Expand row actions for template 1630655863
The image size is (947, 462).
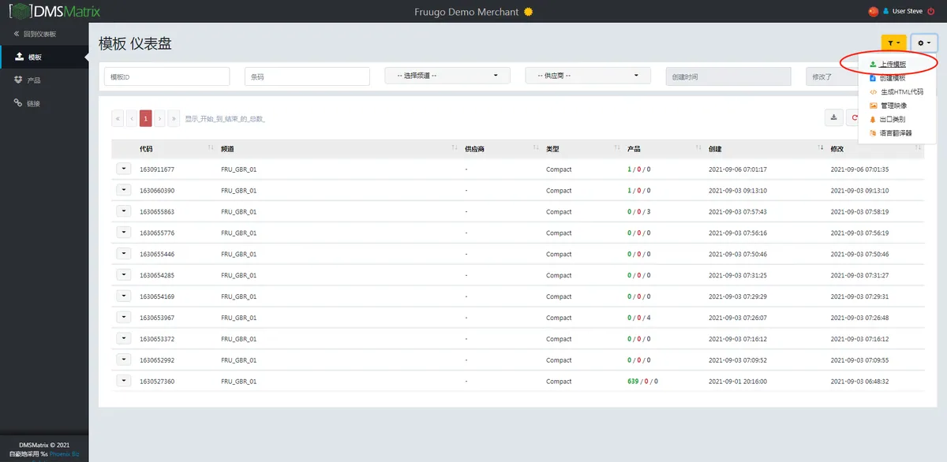tap(123, 211)
